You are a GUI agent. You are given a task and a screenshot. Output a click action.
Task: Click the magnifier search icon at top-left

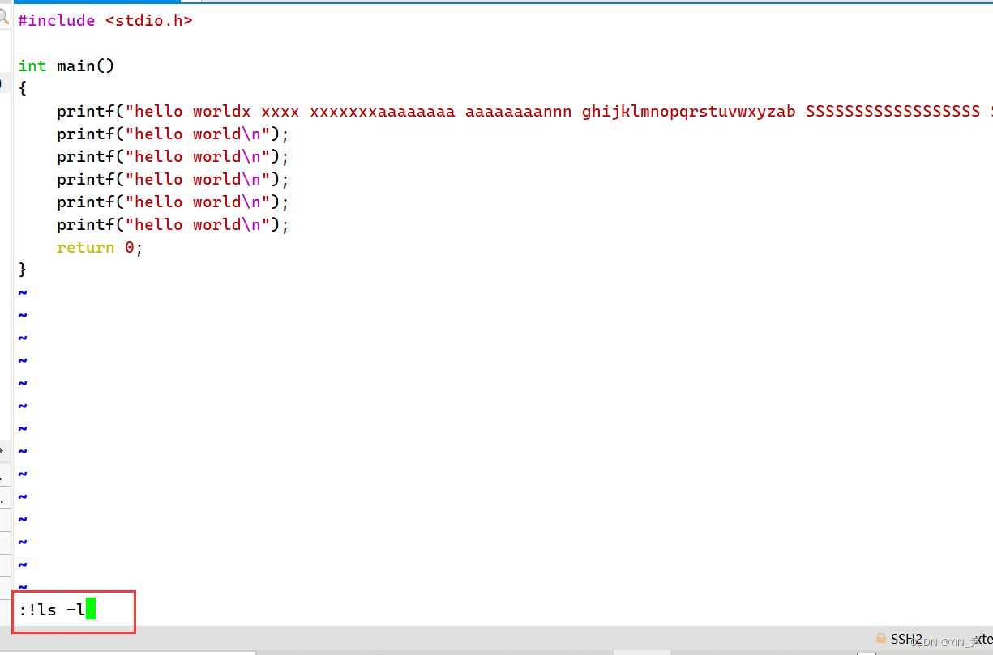[x=4, y=15]
